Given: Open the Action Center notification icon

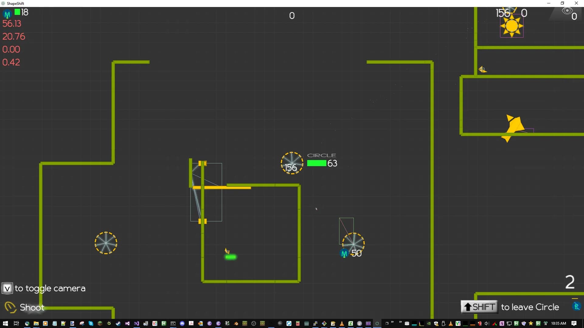Looking at the screenshot, I should point(574,323).
